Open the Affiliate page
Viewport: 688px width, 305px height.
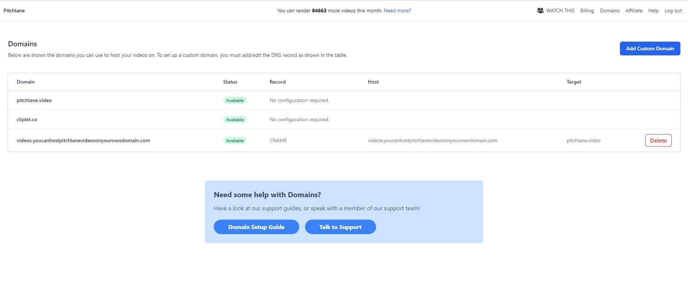click(x=634, y=10)
